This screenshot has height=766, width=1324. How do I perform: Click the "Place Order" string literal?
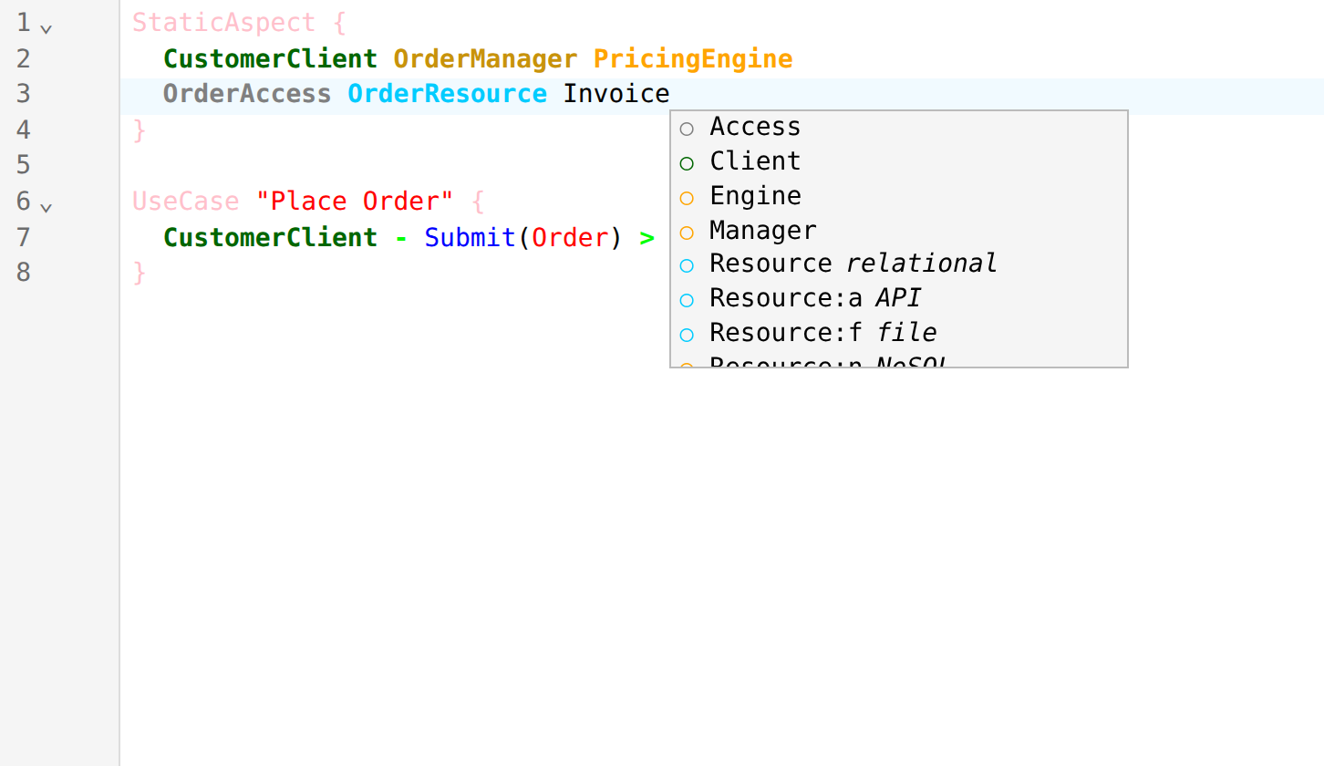pos(355,202)
